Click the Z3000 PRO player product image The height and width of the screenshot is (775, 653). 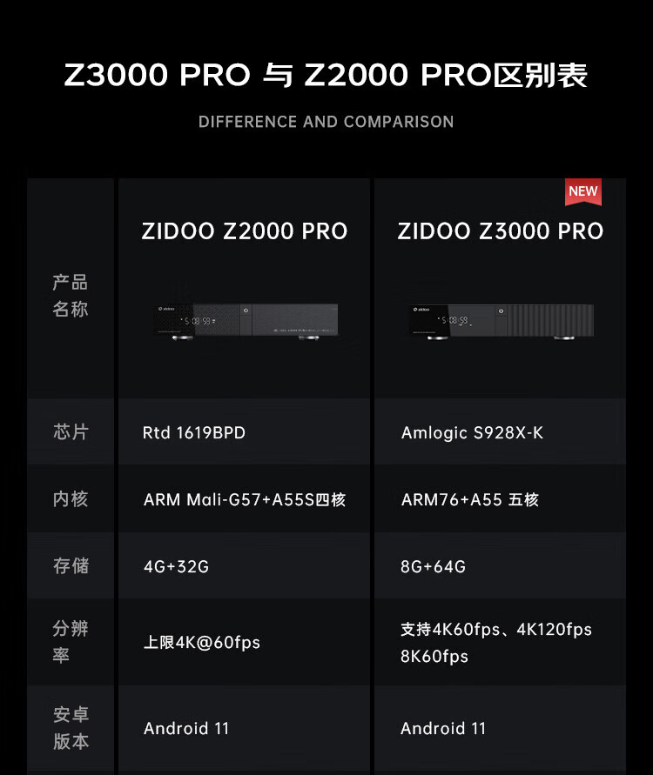click(x=501, y=322)
